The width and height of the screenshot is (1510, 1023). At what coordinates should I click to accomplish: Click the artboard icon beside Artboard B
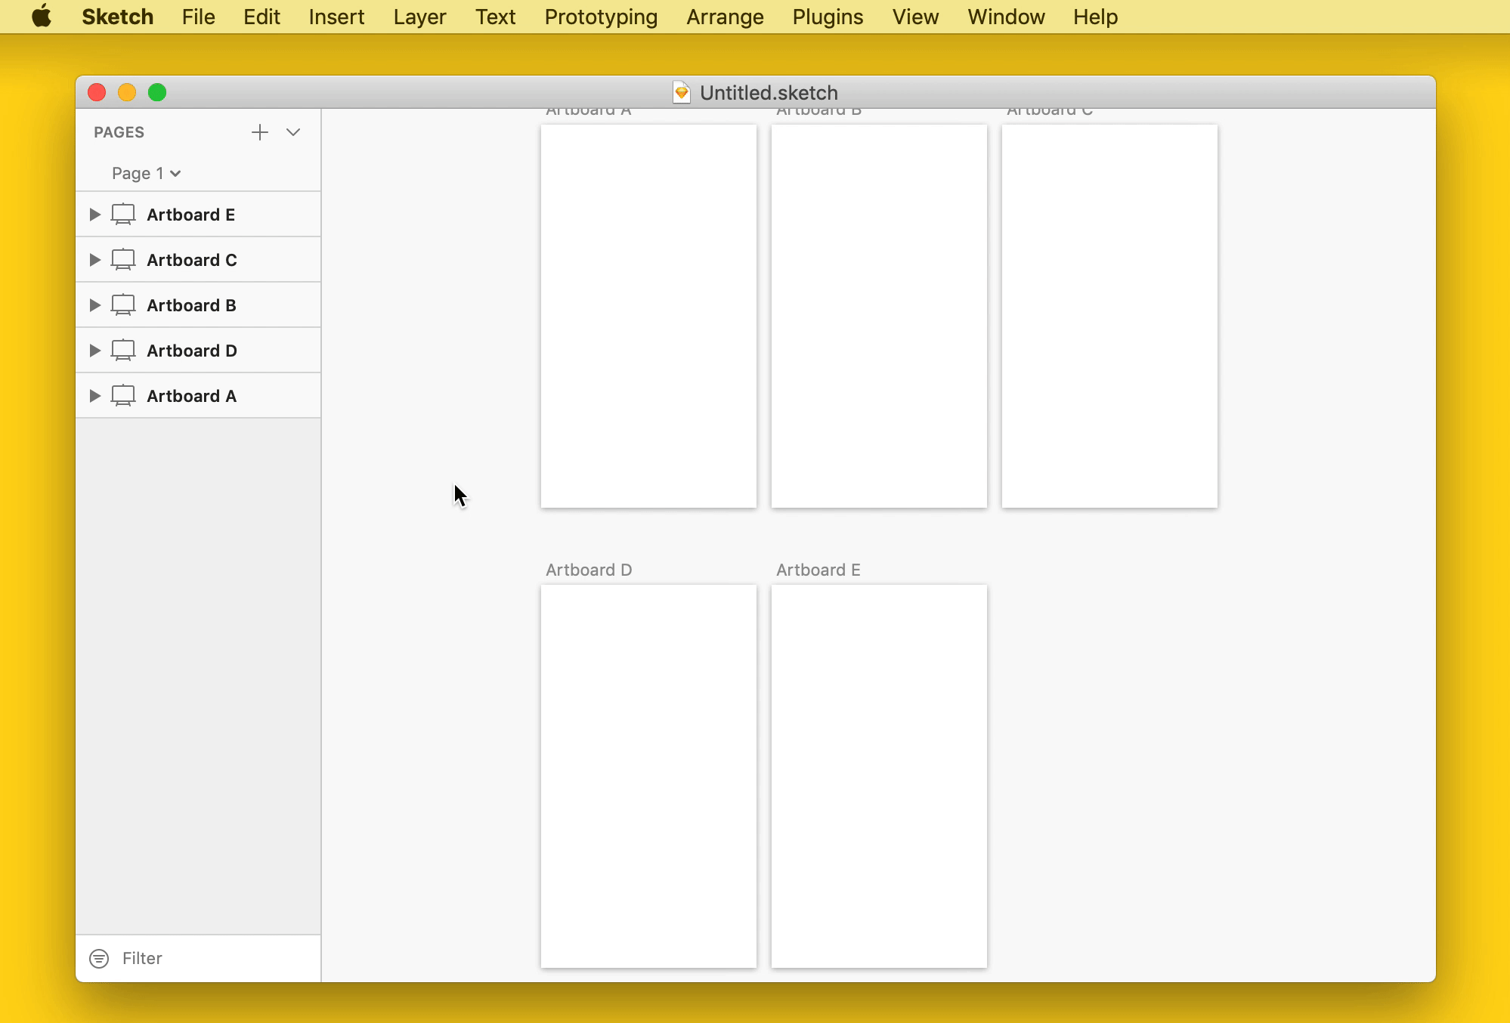(x=123, y=305)
